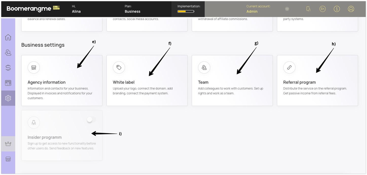Viewport: 367px width, 175px height.
Task: Click the Business plan label in header
Action: click(132, 12)
